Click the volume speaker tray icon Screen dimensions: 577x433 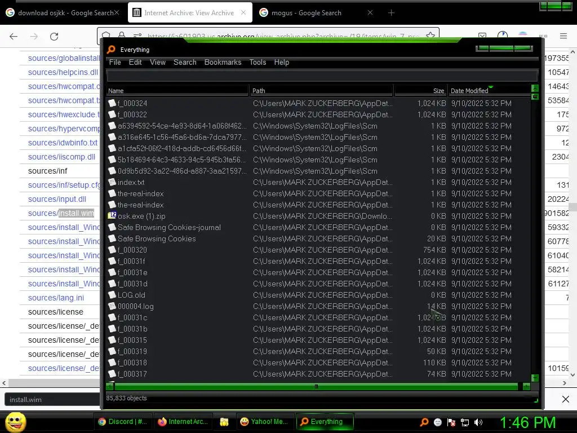point(478,422)
